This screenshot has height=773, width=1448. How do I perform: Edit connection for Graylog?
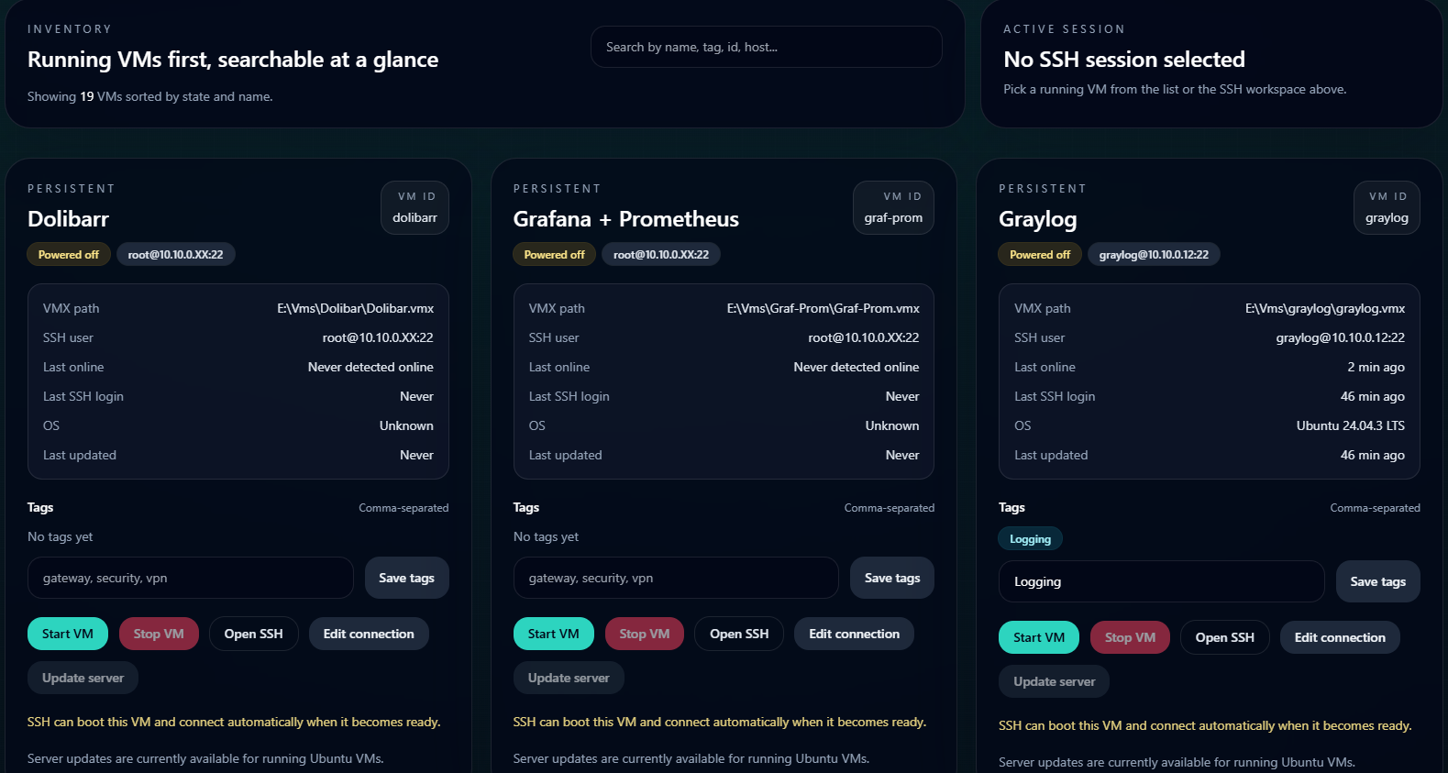pyautogui.click(x=1340, y=637)
